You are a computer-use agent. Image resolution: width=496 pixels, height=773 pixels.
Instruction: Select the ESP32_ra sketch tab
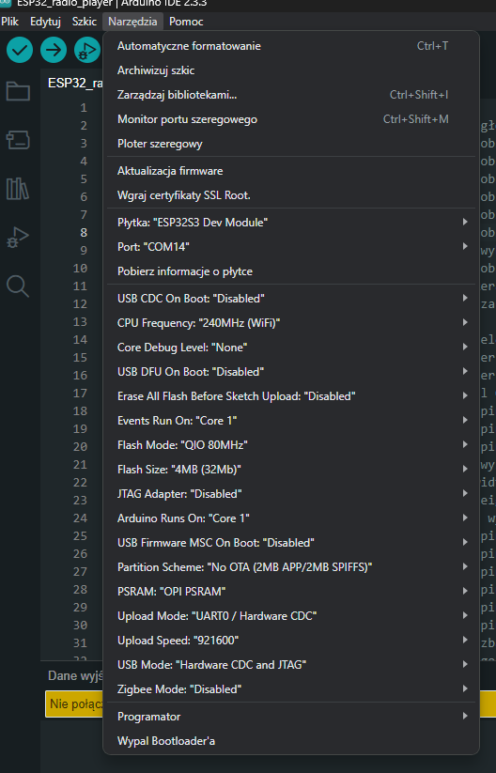75,83
